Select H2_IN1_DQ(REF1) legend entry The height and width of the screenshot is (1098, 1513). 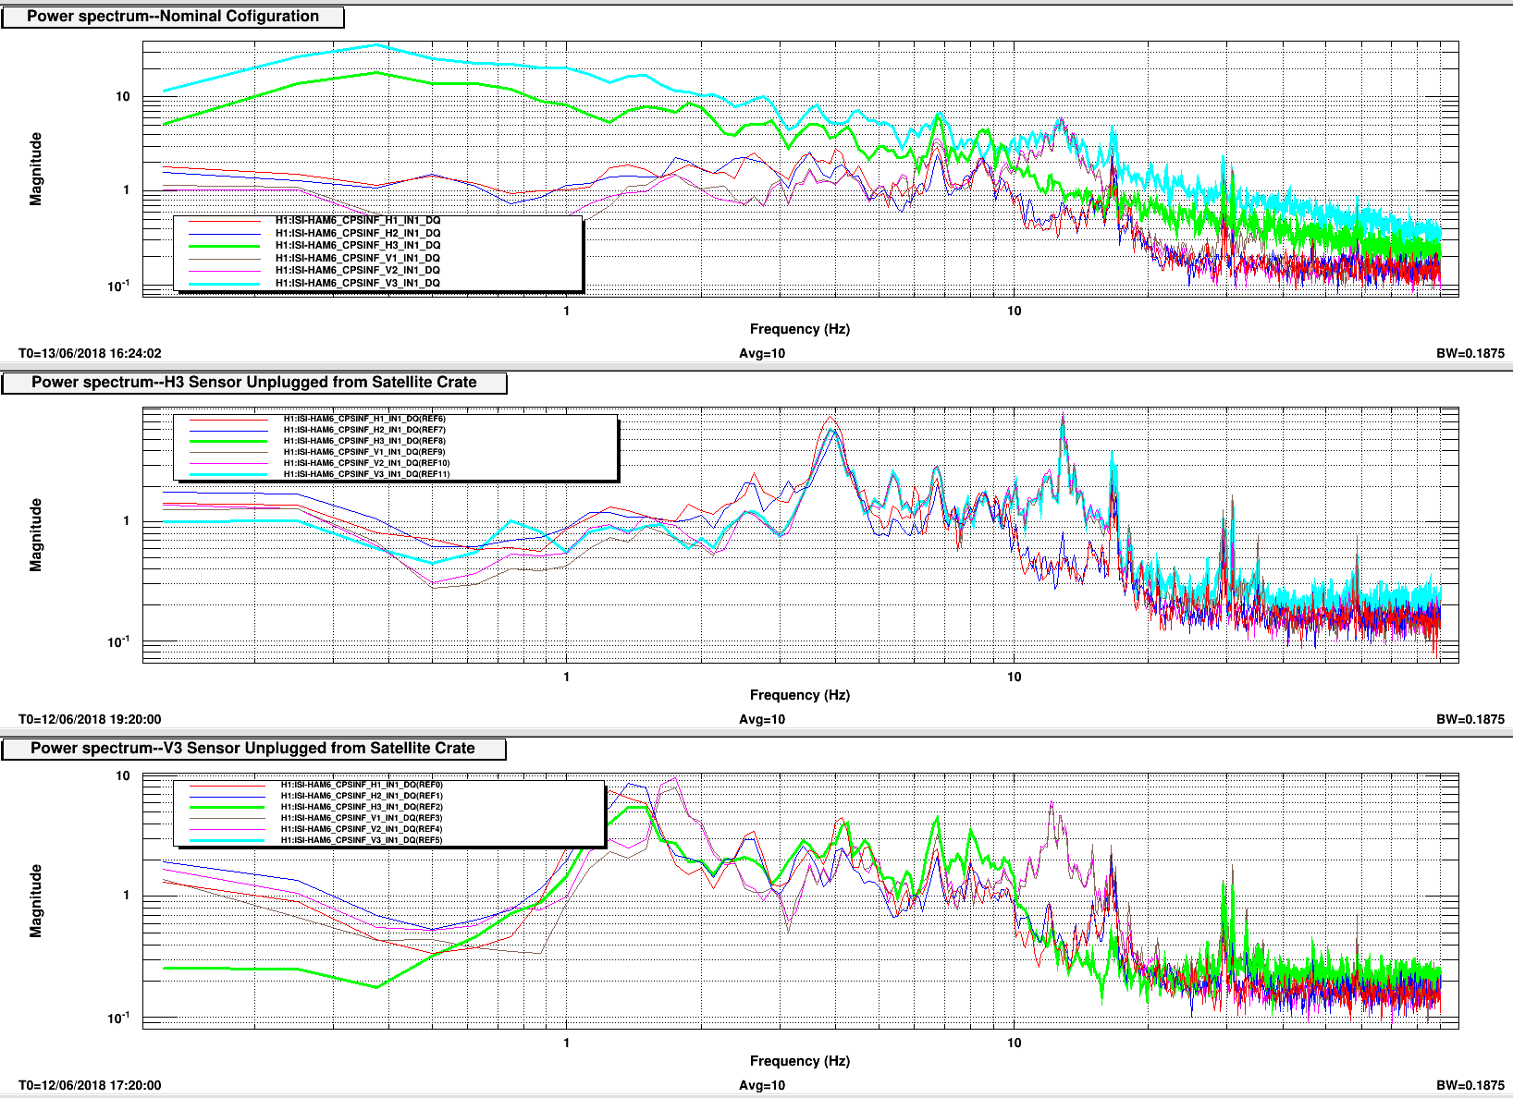click(362, 796)
